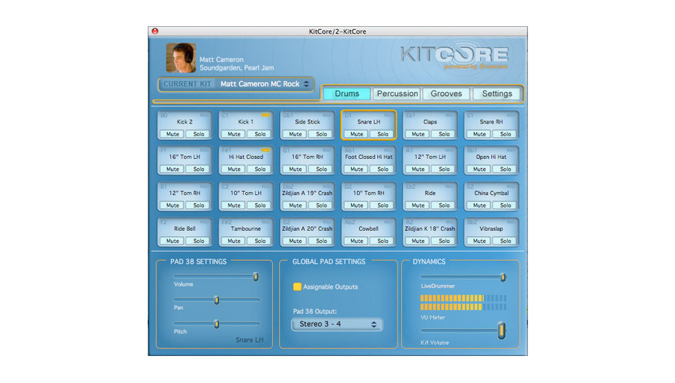The width and height of the screenshot is (675, 383).
Task: Click the Pad 38 Pitch slider
Action: 217,324
